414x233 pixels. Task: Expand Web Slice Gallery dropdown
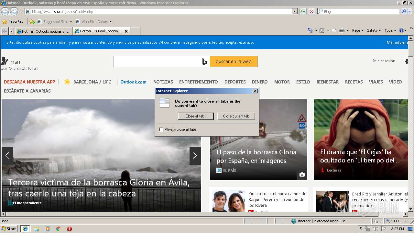pos(111,22)
